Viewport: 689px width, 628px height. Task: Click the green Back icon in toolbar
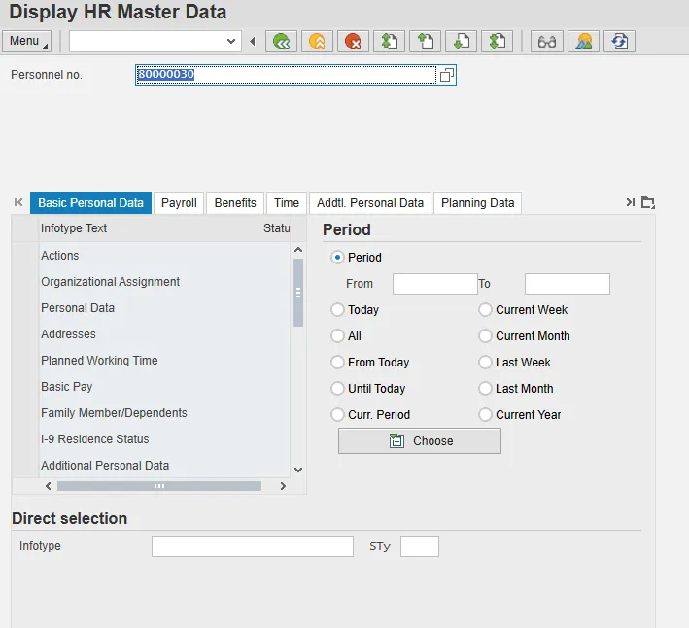tap(281, 41)
